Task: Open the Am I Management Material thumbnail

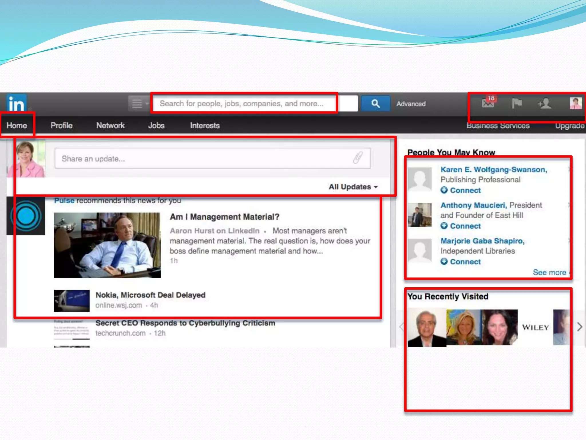Action: (x=107, y=245)
